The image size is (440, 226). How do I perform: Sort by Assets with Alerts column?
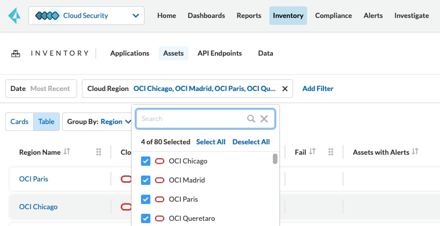coord(415,151)
